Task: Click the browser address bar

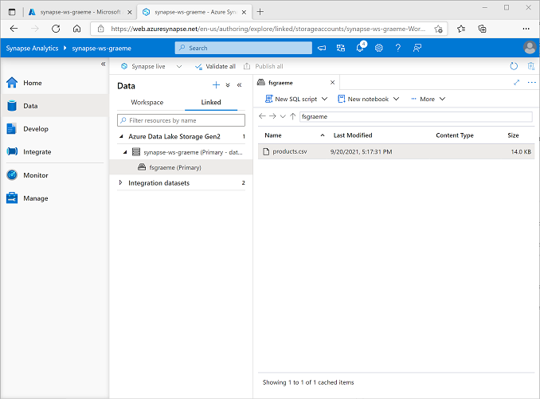Action: click(x=268, y=29)
